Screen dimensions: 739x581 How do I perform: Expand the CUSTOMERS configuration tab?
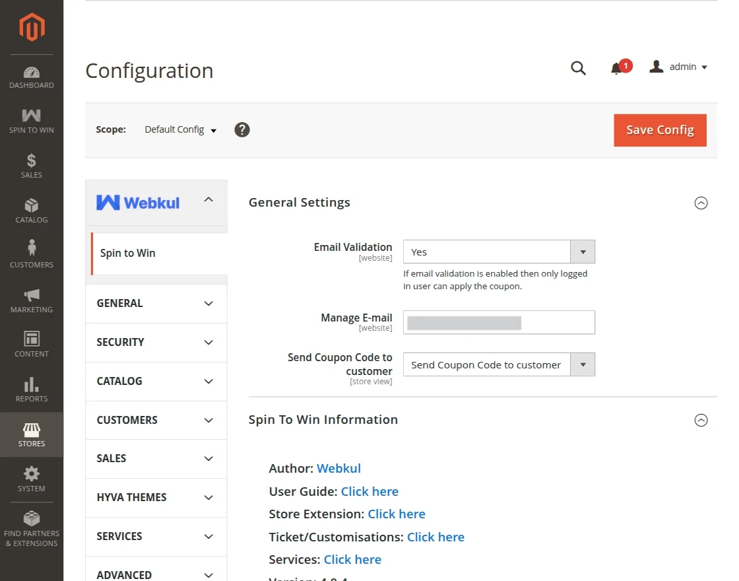pos(156,420)
